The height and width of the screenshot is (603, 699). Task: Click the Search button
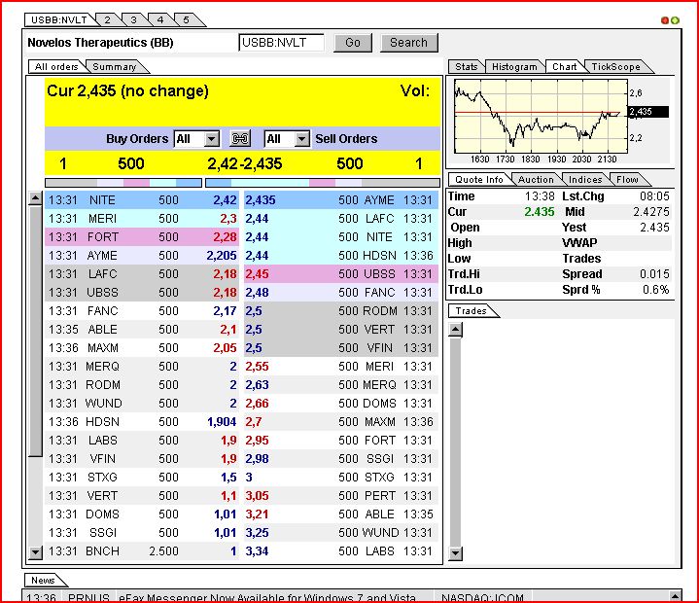pyautogui.click(x=408, y=43)
